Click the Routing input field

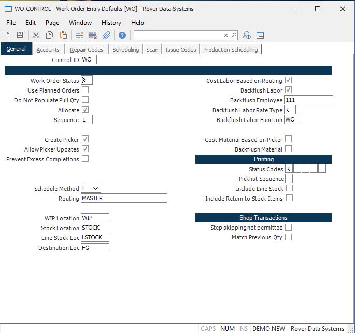point(124,199)
